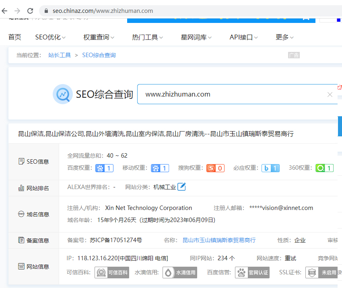The width and height of the screenshot is (342, 288).
Task: Clear the search field with X icon
Action: pos(330,95)
